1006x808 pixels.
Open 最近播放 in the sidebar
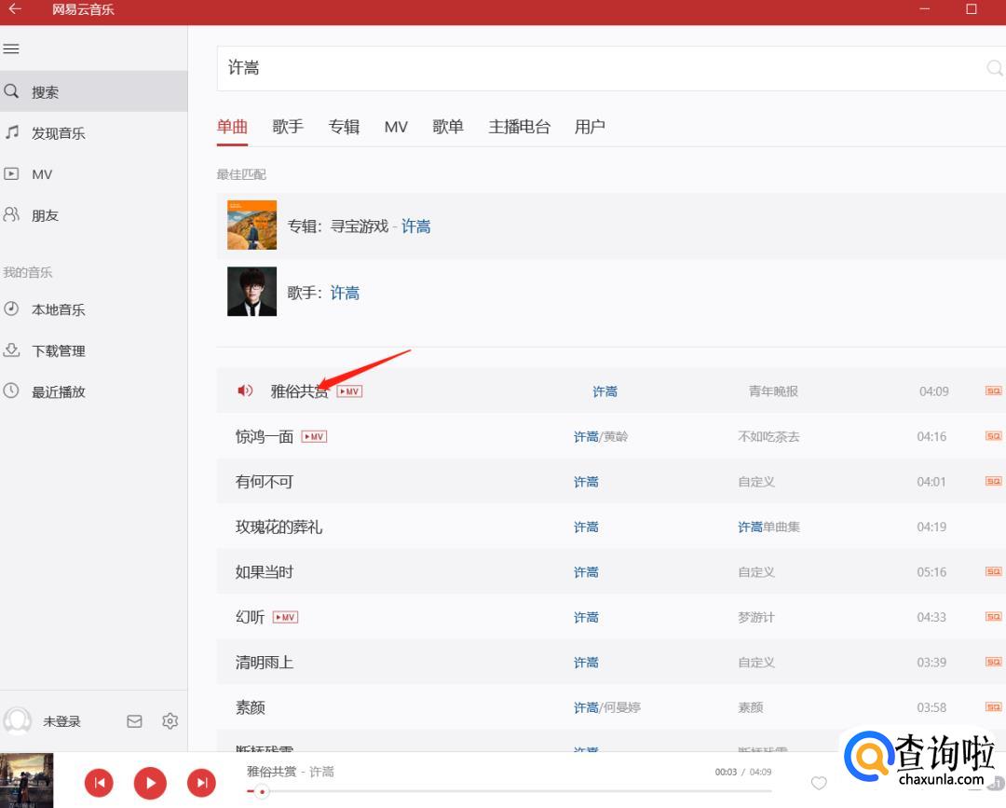[x=94, y=391]
